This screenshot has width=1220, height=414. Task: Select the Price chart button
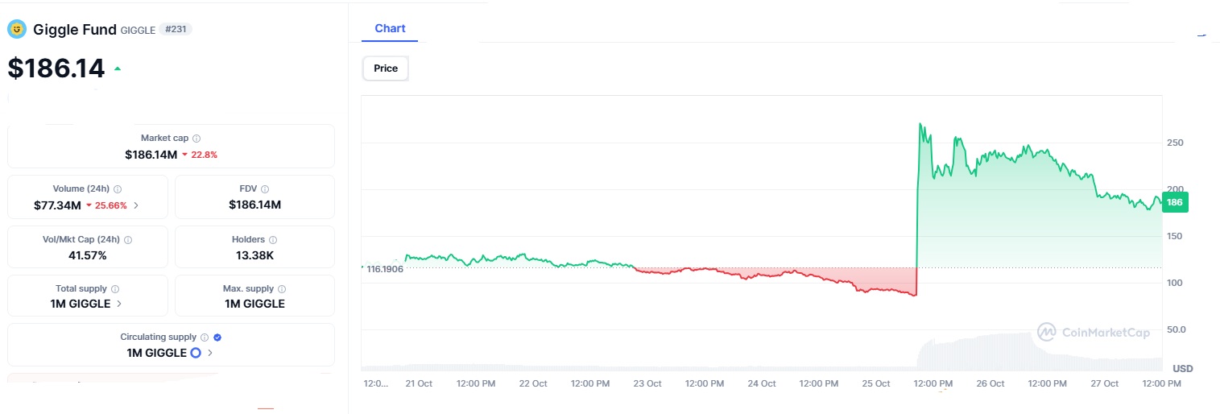point(386,68)
